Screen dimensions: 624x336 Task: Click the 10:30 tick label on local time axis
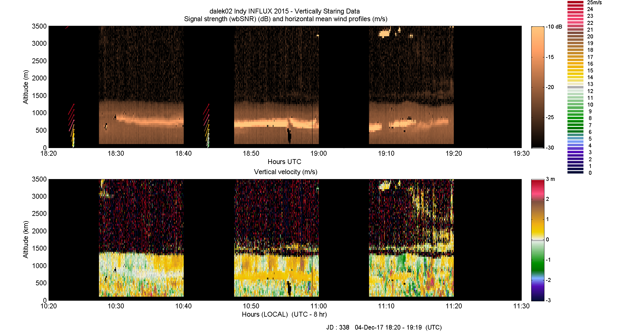(x=116, y=306)
